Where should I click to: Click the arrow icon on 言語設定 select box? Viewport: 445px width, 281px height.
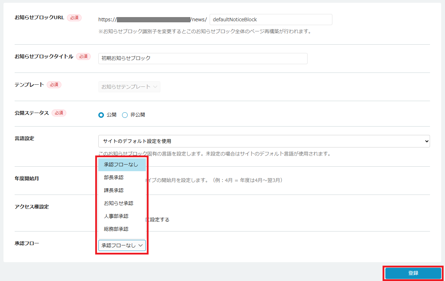(x=426, y=141)
